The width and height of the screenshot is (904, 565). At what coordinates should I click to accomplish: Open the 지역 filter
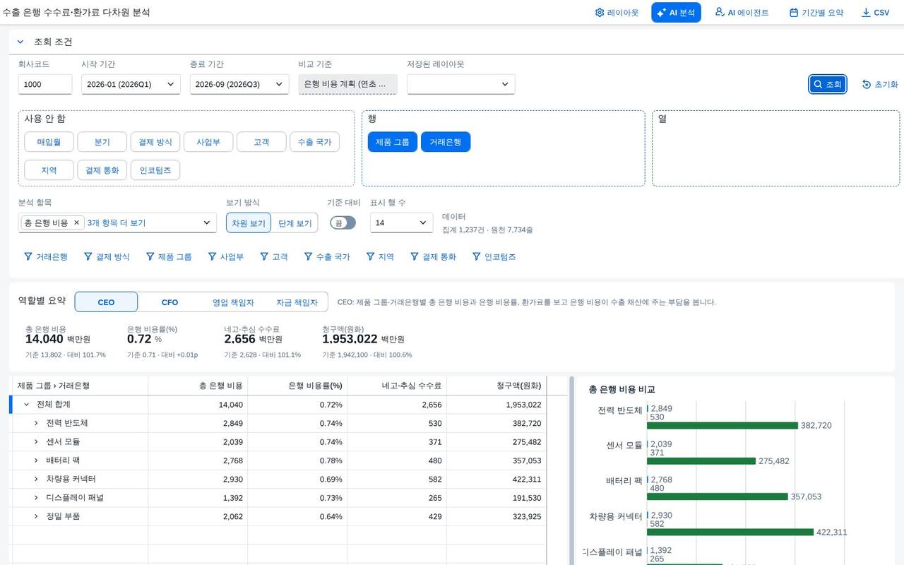coord(380,256)
